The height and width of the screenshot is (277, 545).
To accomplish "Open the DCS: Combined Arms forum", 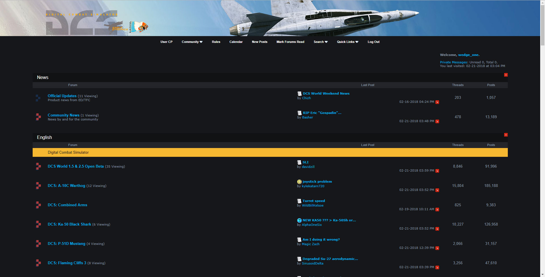I will [68, 205].
